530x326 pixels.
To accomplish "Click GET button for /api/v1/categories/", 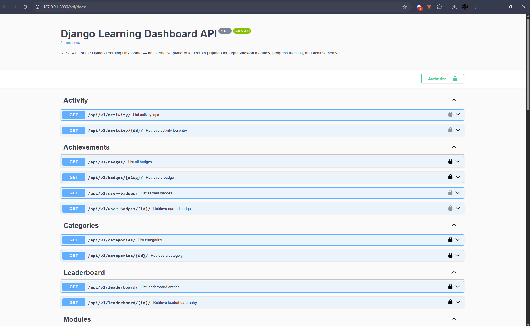I will pyautogui.click(x=74, y=240).
